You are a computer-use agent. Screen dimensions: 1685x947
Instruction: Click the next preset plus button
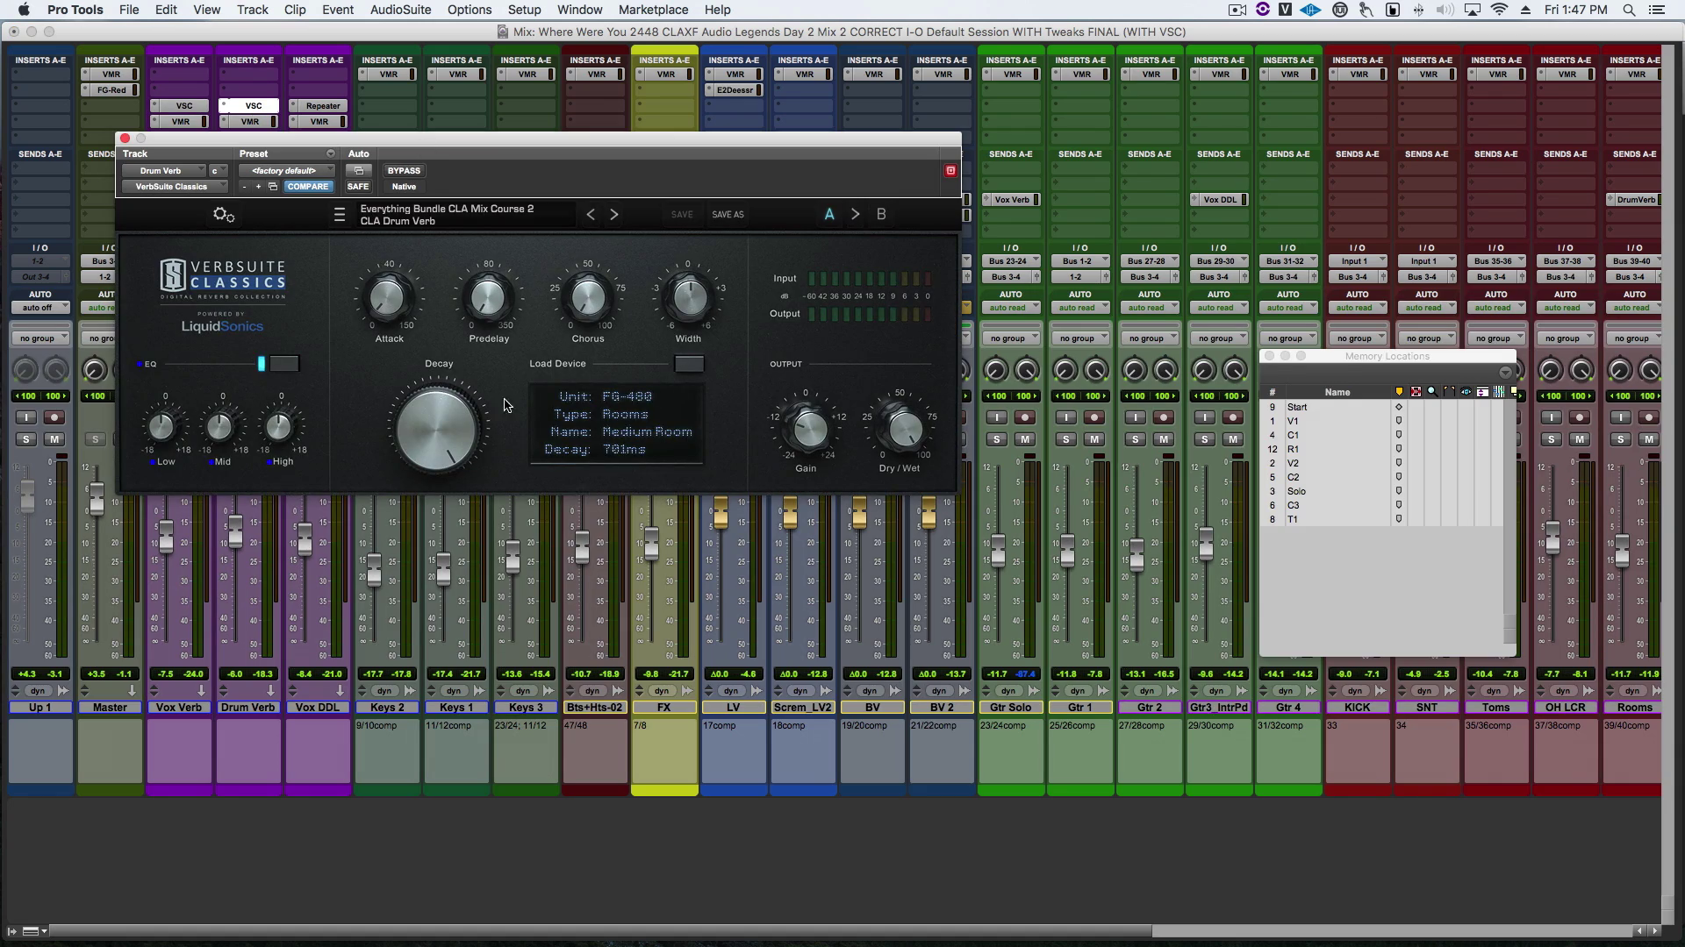pyautogui.click(x=258, y=187)
